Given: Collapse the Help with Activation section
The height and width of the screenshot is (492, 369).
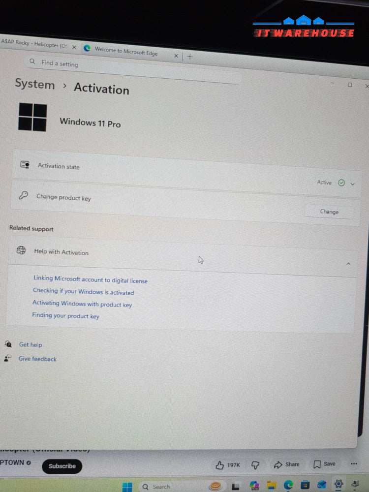Looking at the screenshot, I should point(348,264).
